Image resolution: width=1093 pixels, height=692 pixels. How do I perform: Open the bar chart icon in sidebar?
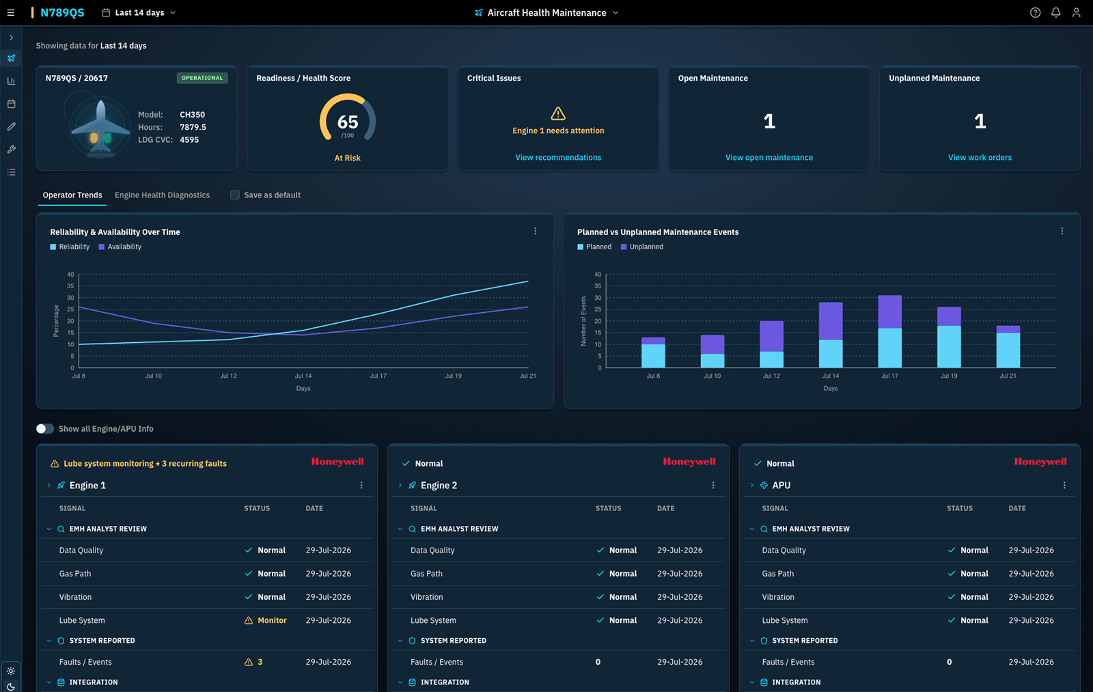click(x=11, y=81)
